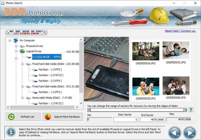The height and width of the screenshot is (140, 201).
Task: Minimize the Photo Search window
Action: [x=174, y=3]
